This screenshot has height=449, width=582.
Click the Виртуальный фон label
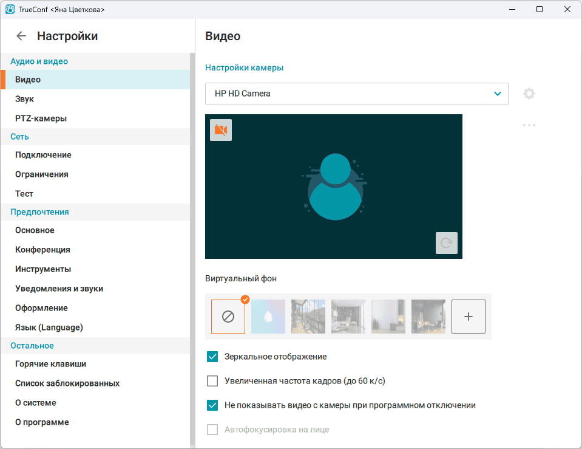pos(241,279)
